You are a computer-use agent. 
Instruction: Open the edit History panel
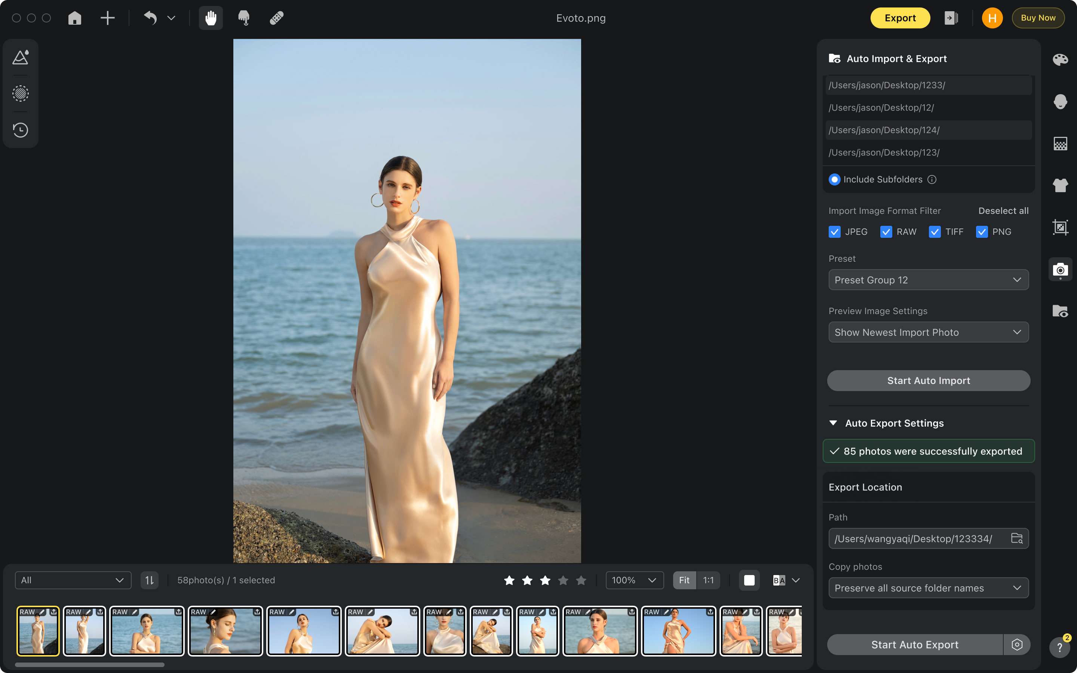pos(20,130)
